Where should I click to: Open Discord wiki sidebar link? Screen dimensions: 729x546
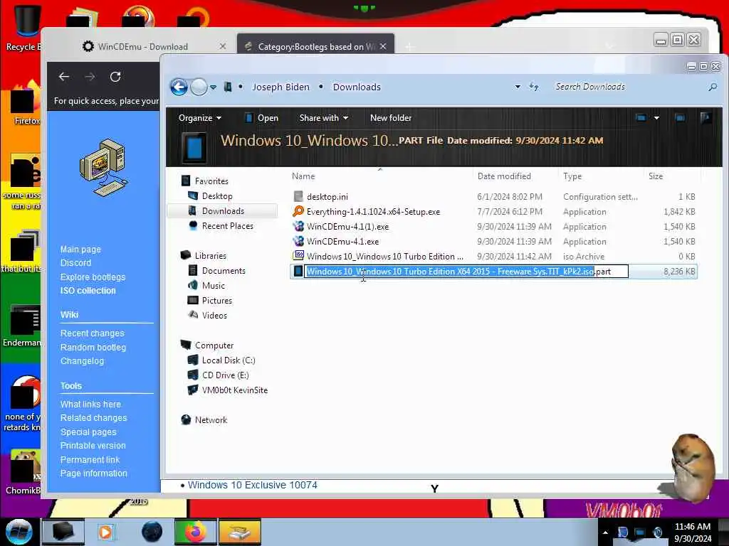pos(75,263)
